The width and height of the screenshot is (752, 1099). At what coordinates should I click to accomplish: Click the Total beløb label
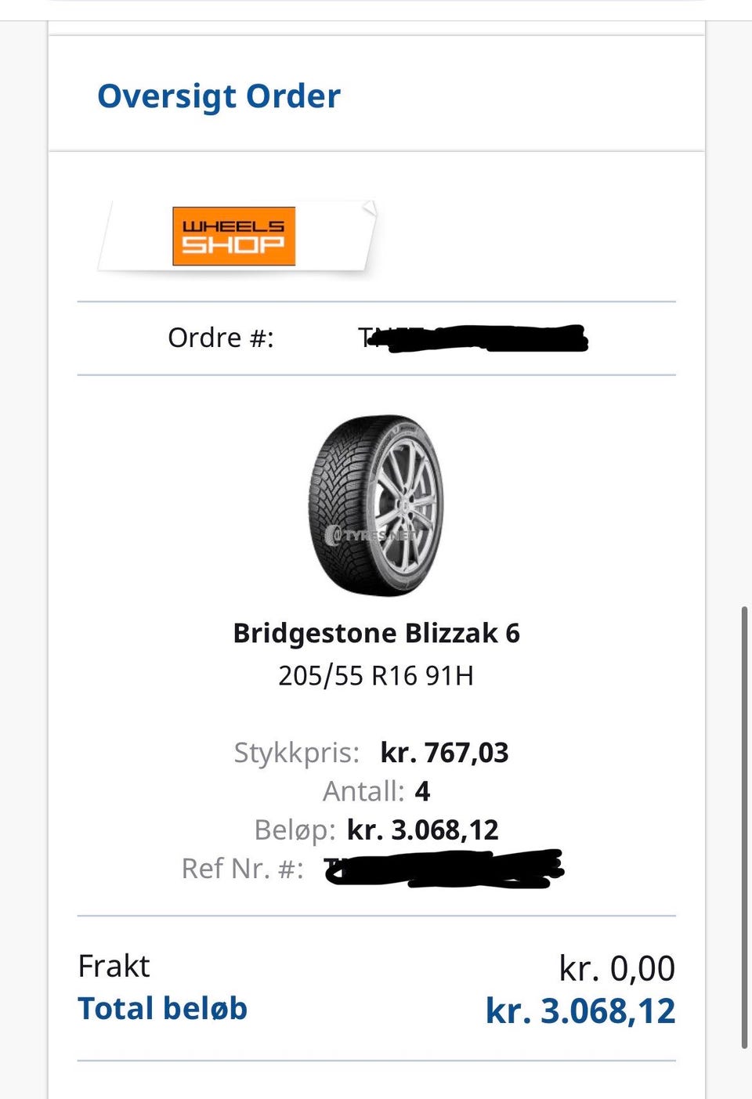pos(162,1008)
